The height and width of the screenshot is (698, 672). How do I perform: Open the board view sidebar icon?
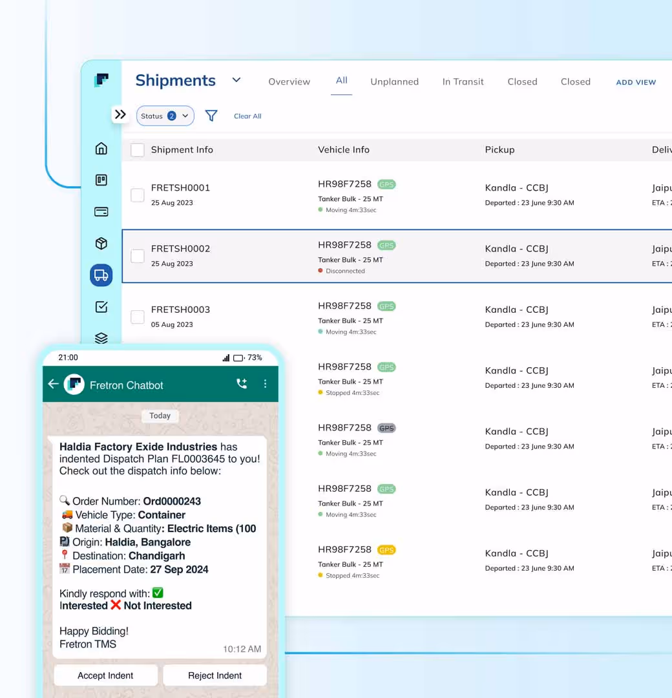[x=101, y=180]
